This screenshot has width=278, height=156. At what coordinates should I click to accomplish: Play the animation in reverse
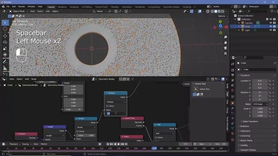115,144
